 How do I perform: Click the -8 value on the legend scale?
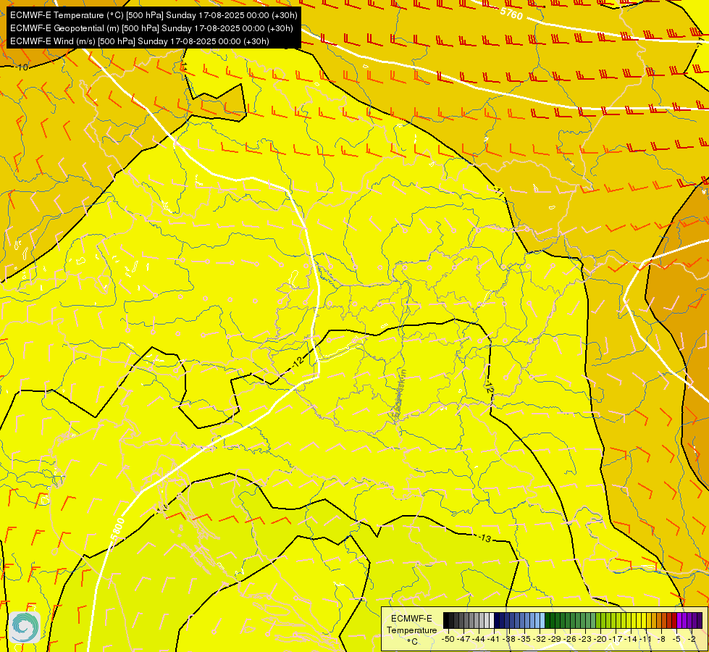[x=661, y=639]
